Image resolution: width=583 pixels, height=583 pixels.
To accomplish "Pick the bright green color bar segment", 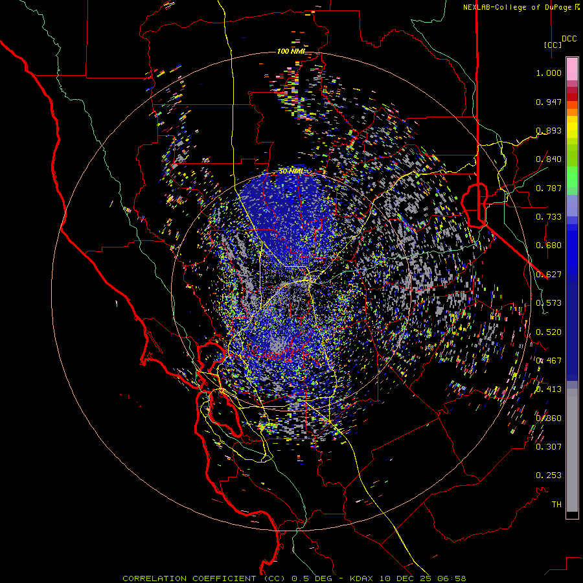I will (572, 177).
